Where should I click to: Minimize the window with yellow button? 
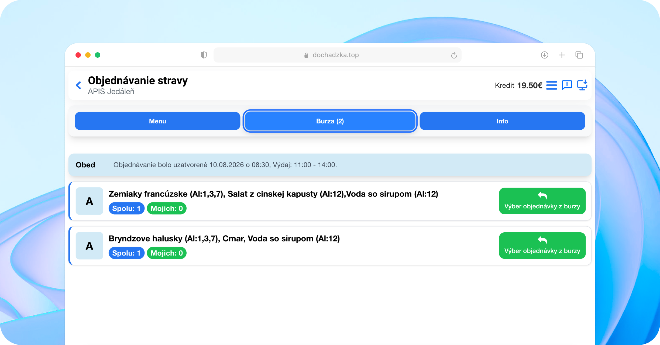click(x=88, y=55)
